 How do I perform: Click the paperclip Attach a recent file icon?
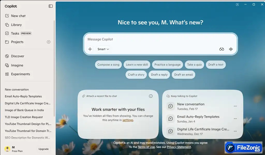84,96
